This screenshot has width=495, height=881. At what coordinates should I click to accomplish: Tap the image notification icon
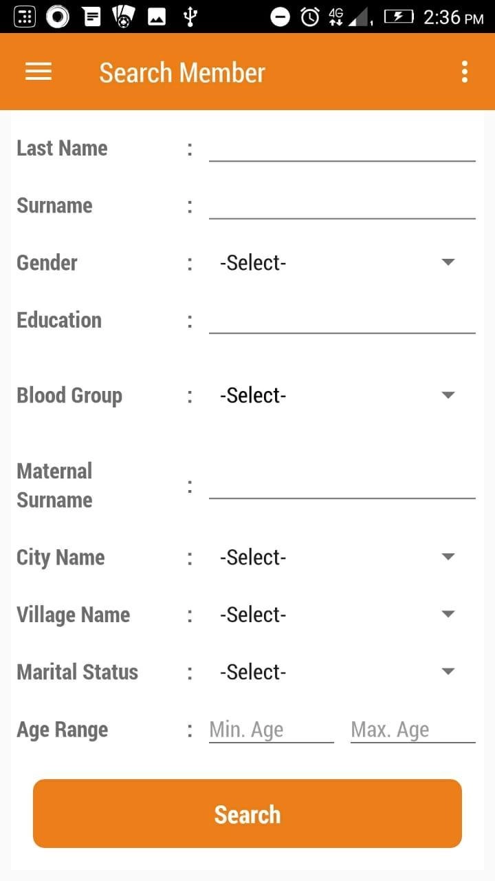coord(157,17)
